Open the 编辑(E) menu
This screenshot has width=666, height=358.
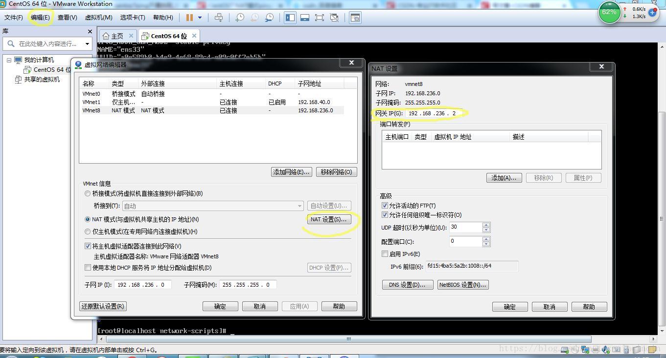coord(40,18)
